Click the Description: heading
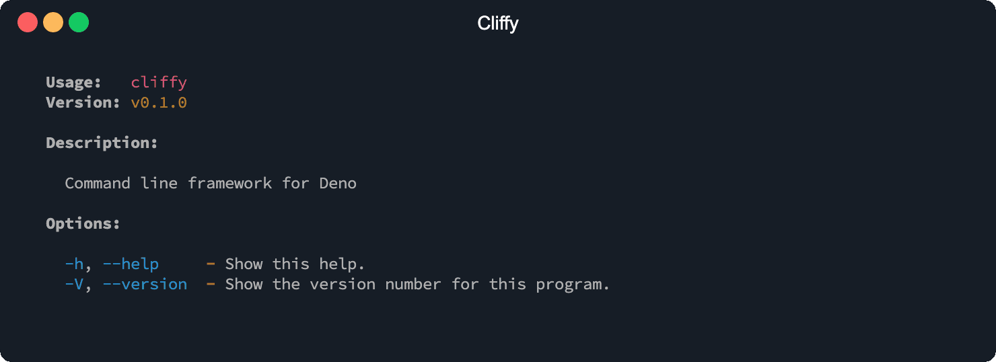Viewport: 996px width, 362px height. pyautogui.click(x=102, y=143)
